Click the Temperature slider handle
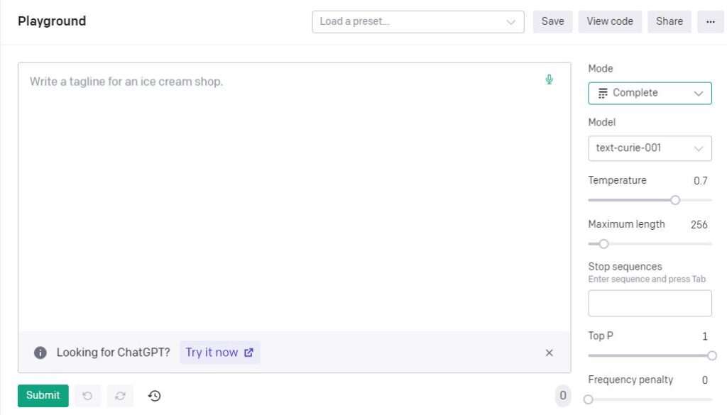 pos(675,200)
